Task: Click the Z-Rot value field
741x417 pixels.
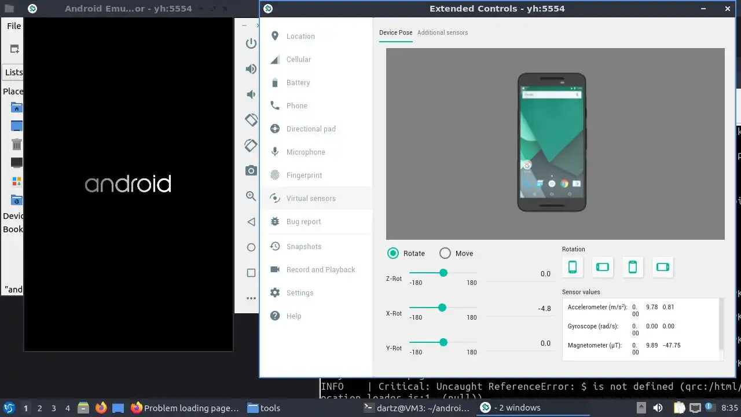Action: (x=519, y=274)
